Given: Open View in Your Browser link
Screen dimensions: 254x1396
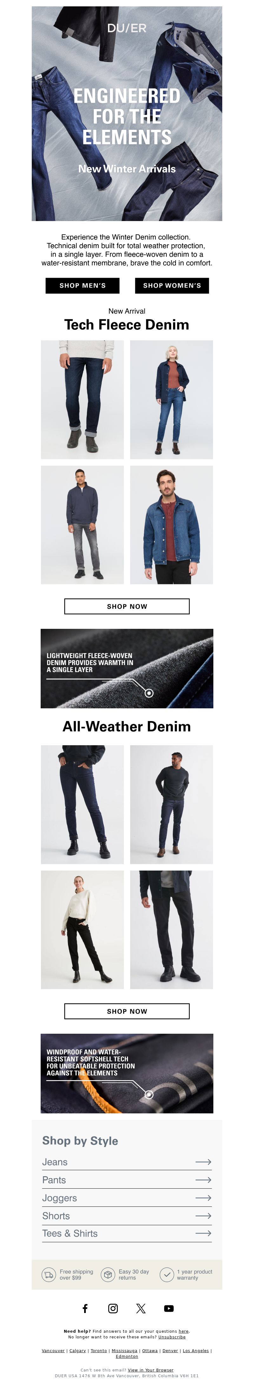Looking at the screenshot, I should click(151, 1370).
